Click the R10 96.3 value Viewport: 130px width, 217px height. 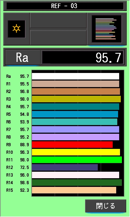click(24, 152)
